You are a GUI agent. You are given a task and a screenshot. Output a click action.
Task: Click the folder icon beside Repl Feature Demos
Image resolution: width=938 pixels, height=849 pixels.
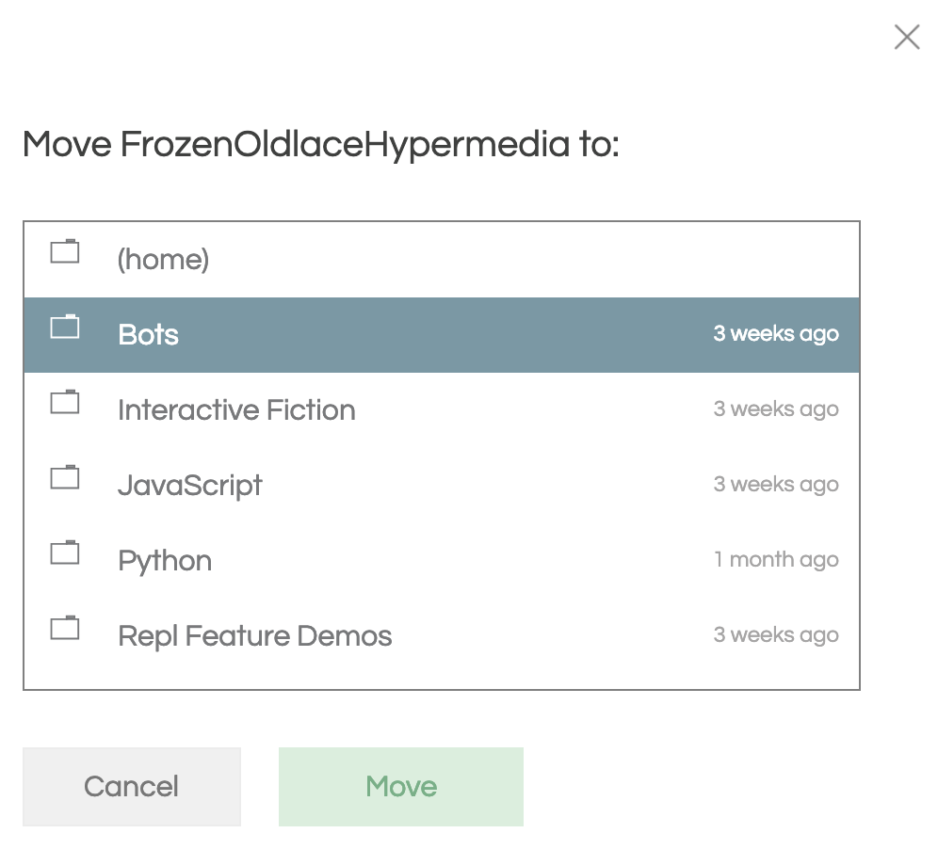tap(65, 628)
